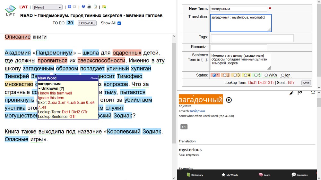The height and width of the screenshot is (180, 321).
Task: Click the Tags input field
Action: (x=252, y=38)
